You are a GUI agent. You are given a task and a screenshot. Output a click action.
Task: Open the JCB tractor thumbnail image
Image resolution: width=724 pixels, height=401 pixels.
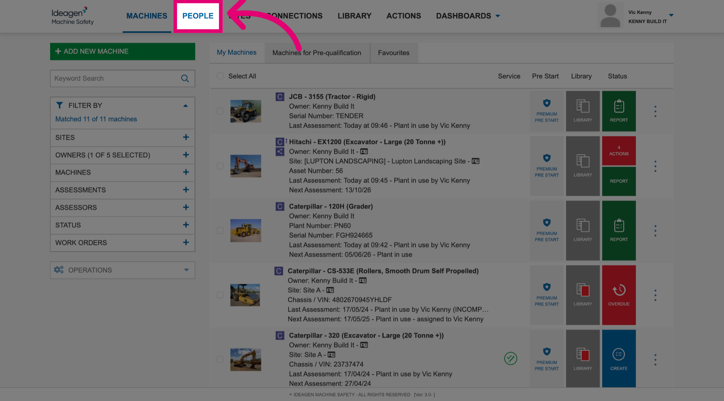pos(245,111)
